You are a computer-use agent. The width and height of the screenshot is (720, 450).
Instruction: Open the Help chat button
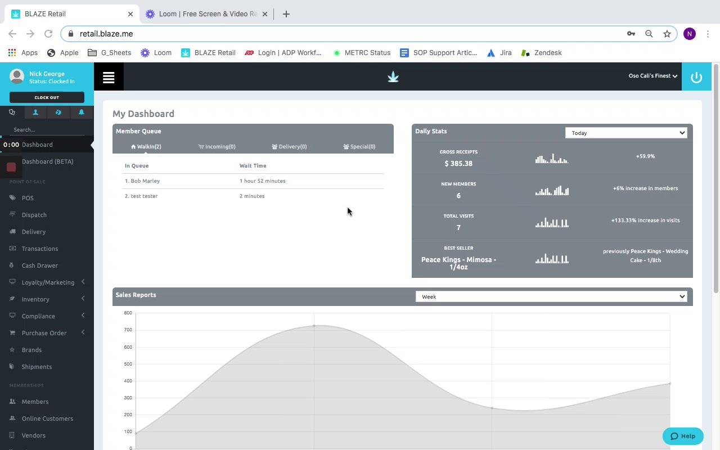tap(683, 436)
